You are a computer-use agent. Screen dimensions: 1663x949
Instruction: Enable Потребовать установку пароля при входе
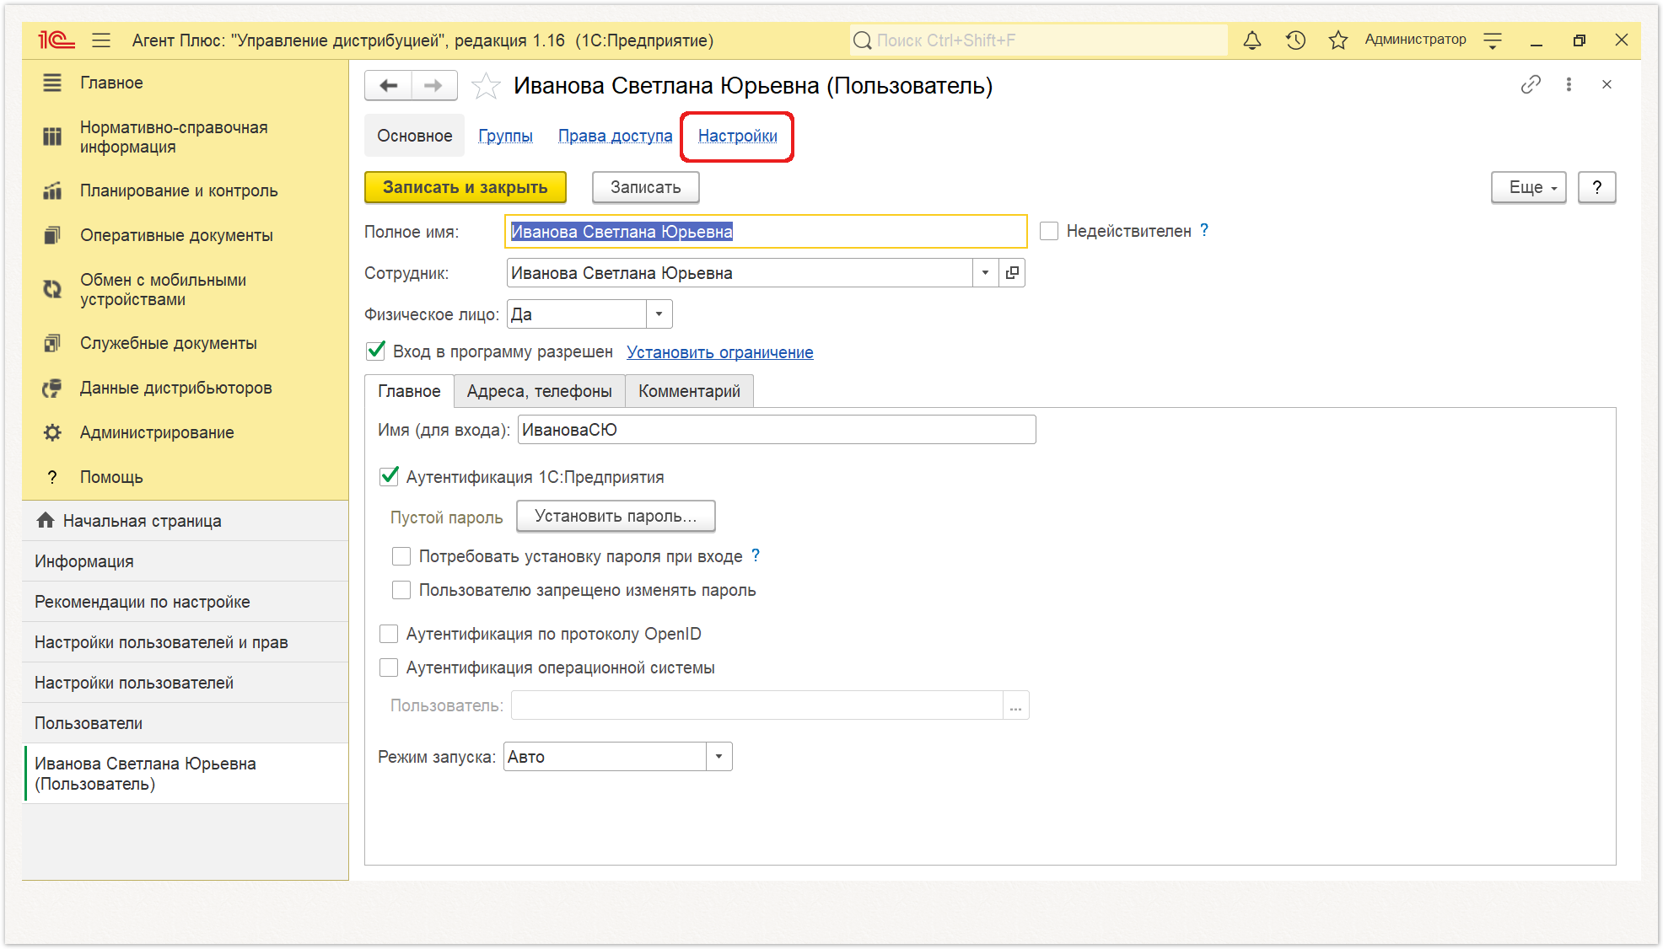tap(401, 556)
